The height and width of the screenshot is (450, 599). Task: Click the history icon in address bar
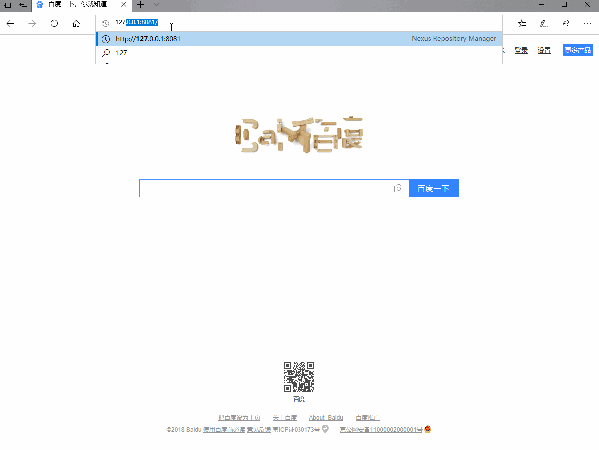[x=105, y=23]
